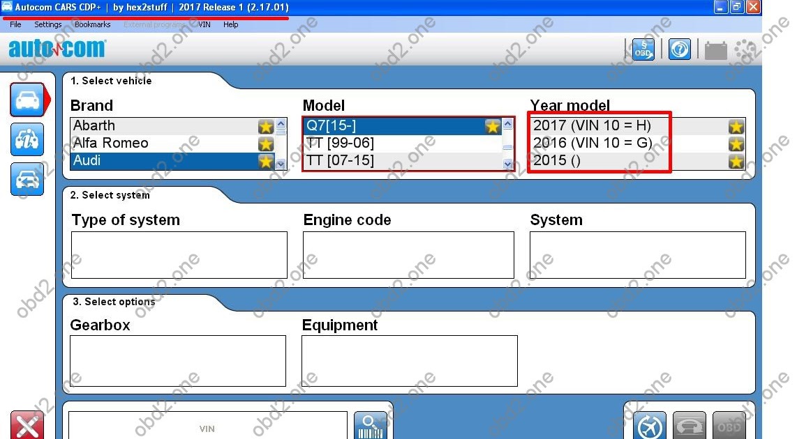The image size is (804, 439).
Task: Click the Model list scrollbar thumb
Action: (507, 147)
